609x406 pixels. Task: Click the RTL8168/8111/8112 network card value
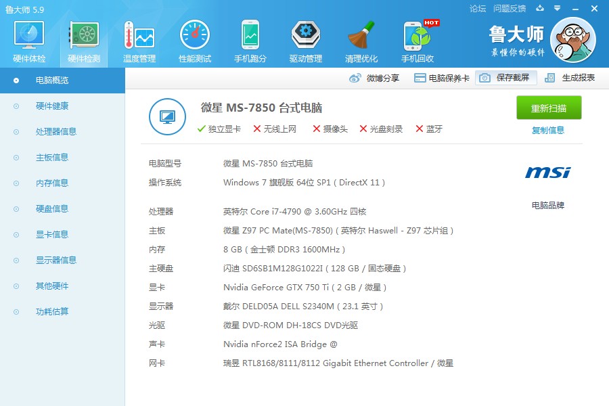[x=338, y=363]
